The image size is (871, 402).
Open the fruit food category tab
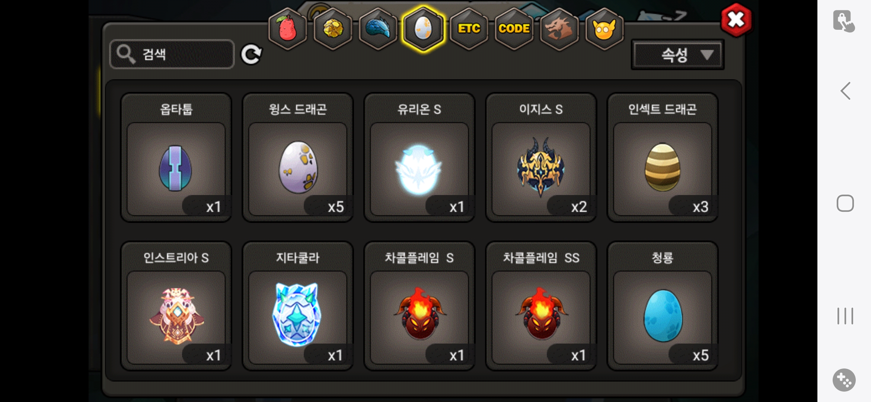click(287, 29)
